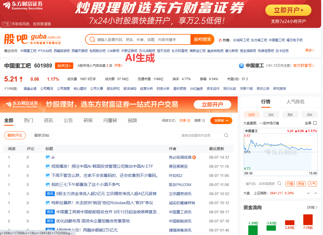The image size is (323, 235).
Task: Open the 操盘必读 F10 link
Action: point(30,88)
